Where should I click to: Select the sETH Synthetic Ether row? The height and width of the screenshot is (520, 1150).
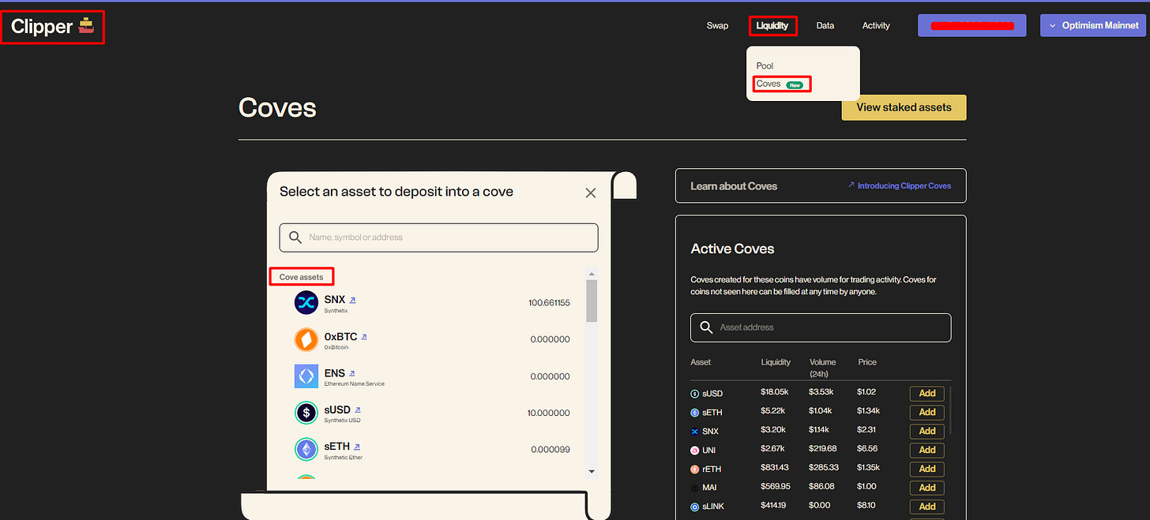pos(432,450)
